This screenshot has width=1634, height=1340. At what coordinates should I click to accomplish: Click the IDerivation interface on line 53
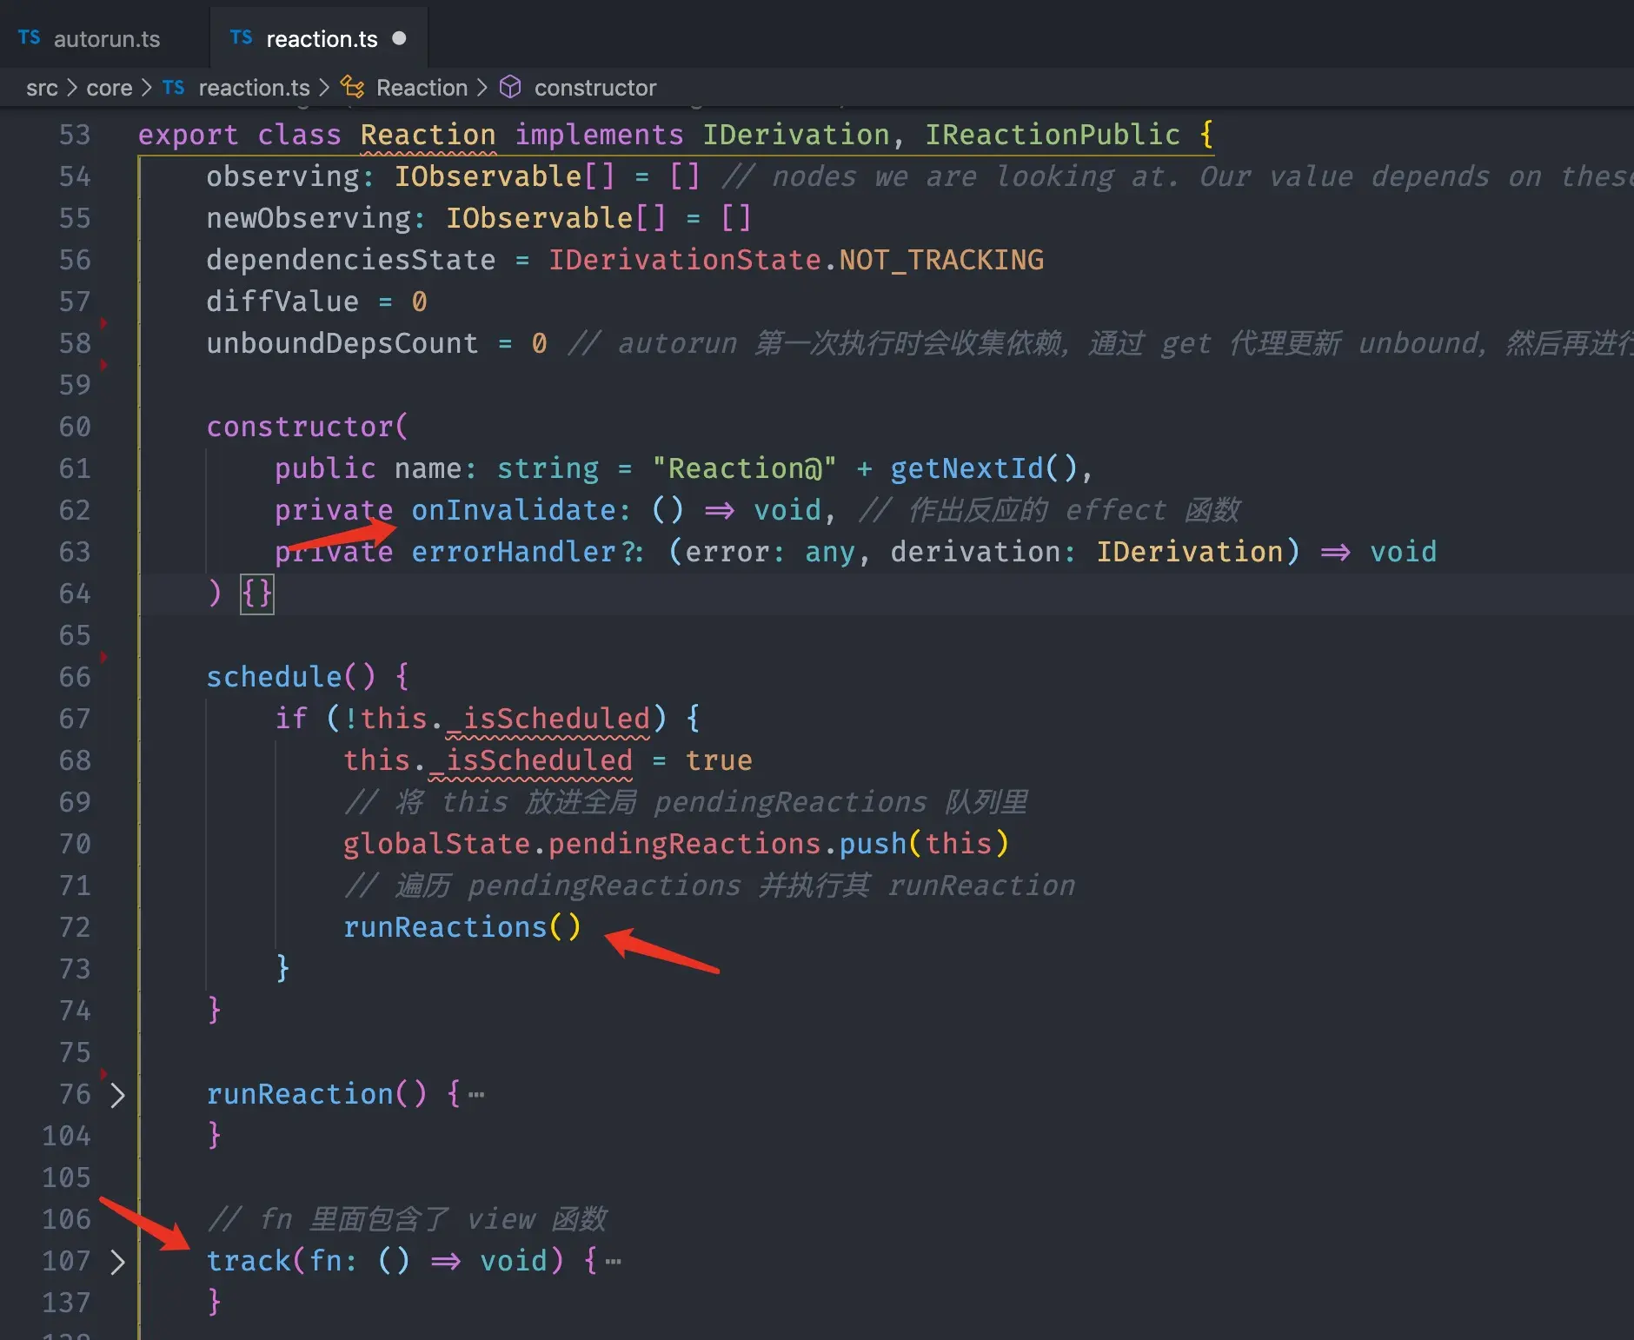[796, 136]
